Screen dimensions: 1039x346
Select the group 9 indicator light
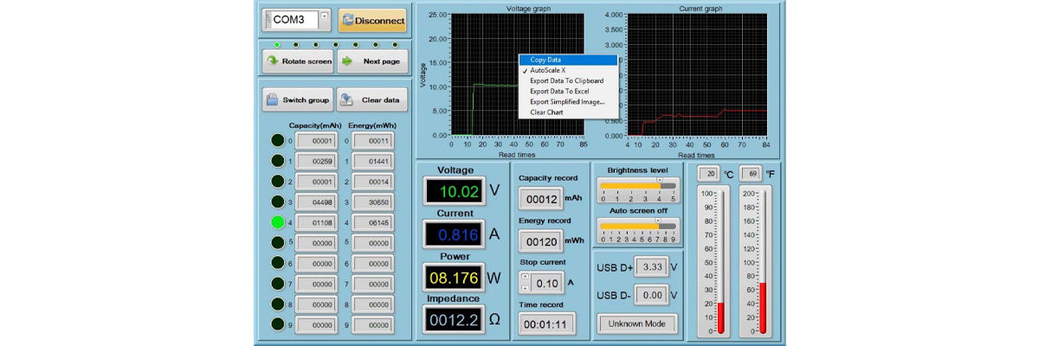278,324
